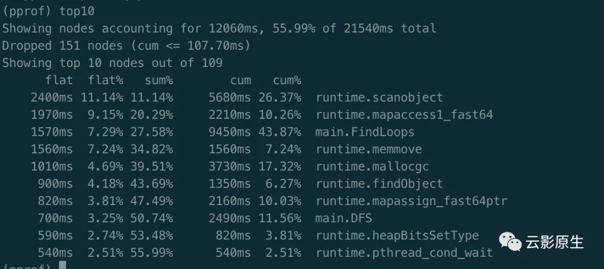Click the terminal cursor block at prompt
Image resolution: width=604 pixels, height=269 pixels.
pos(62,266)
